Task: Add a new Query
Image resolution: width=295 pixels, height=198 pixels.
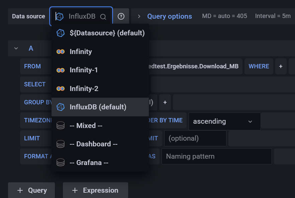Action: click(x=31, y=190)
